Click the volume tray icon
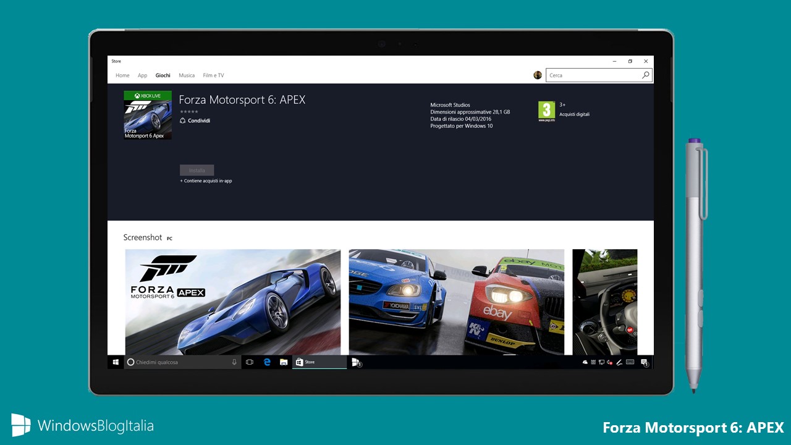 pos(609,362)
